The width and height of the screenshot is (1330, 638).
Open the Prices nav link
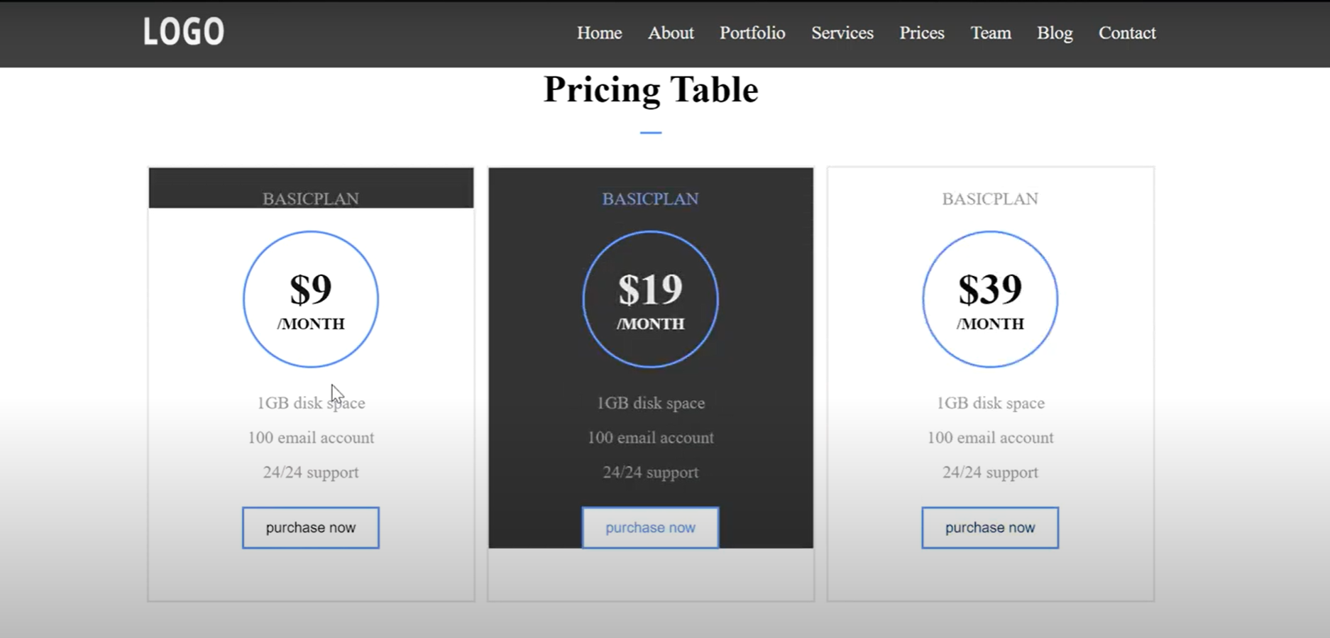pos(922,33)
